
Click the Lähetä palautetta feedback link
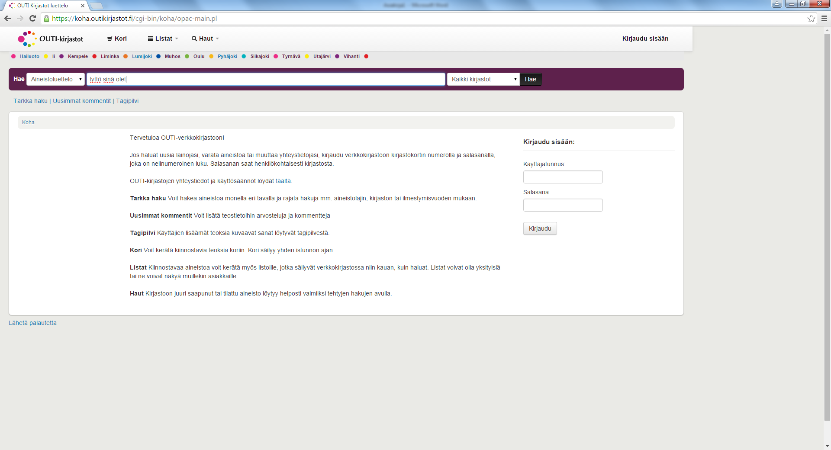pyautogui.click(x=32, y=323)
